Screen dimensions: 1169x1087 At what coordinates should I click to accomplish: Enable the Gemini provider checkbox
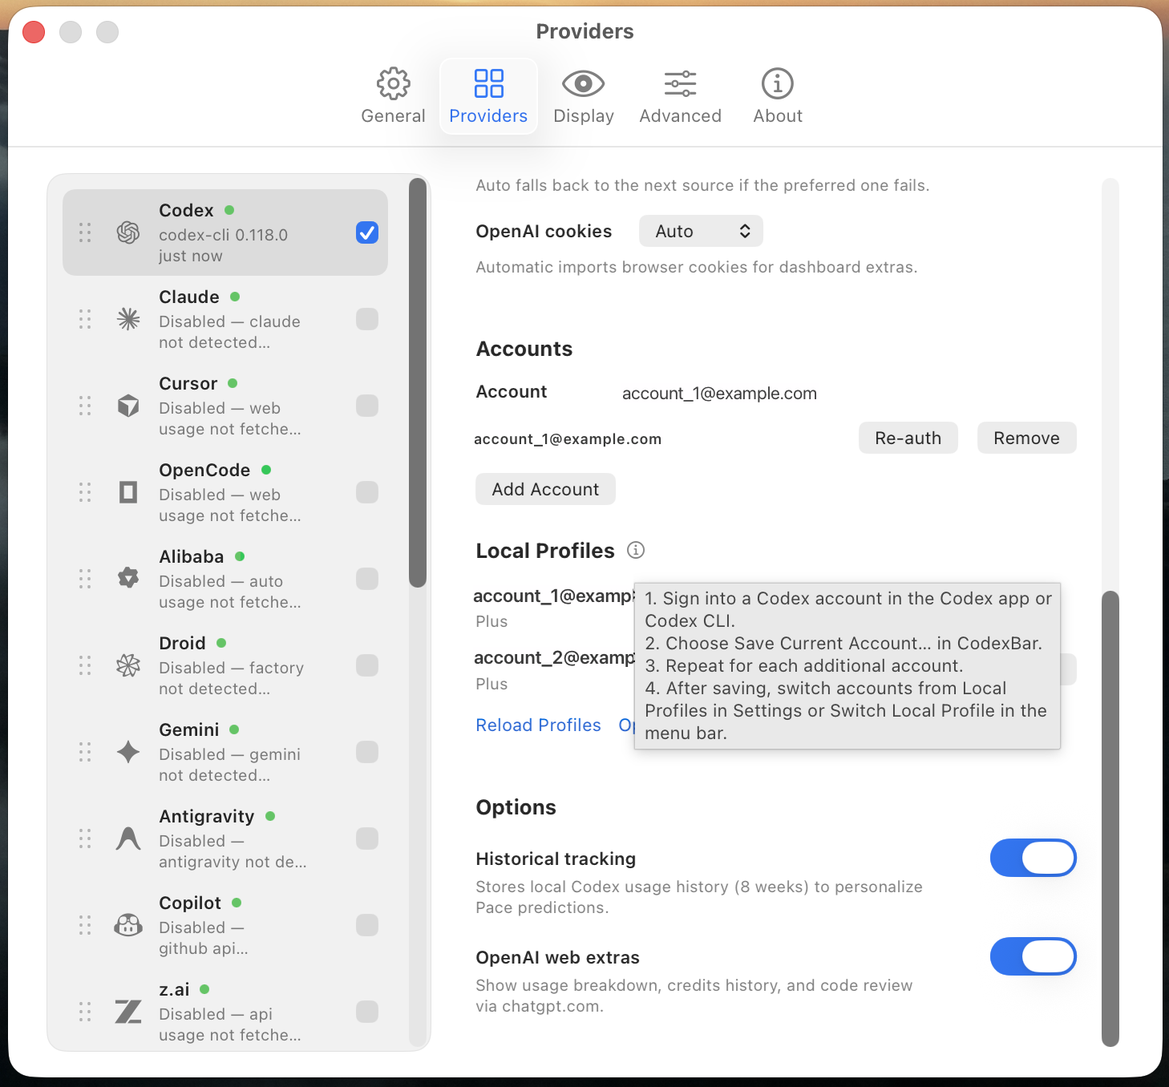367,752
